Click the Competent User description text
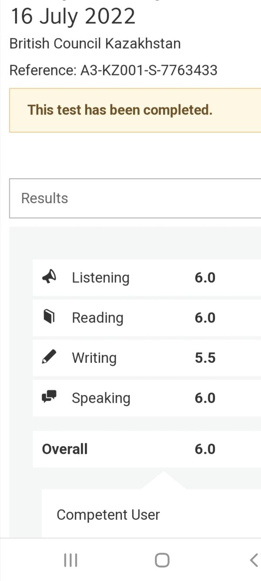The width and height of the screenshot is (261, 581). [108, 515]
